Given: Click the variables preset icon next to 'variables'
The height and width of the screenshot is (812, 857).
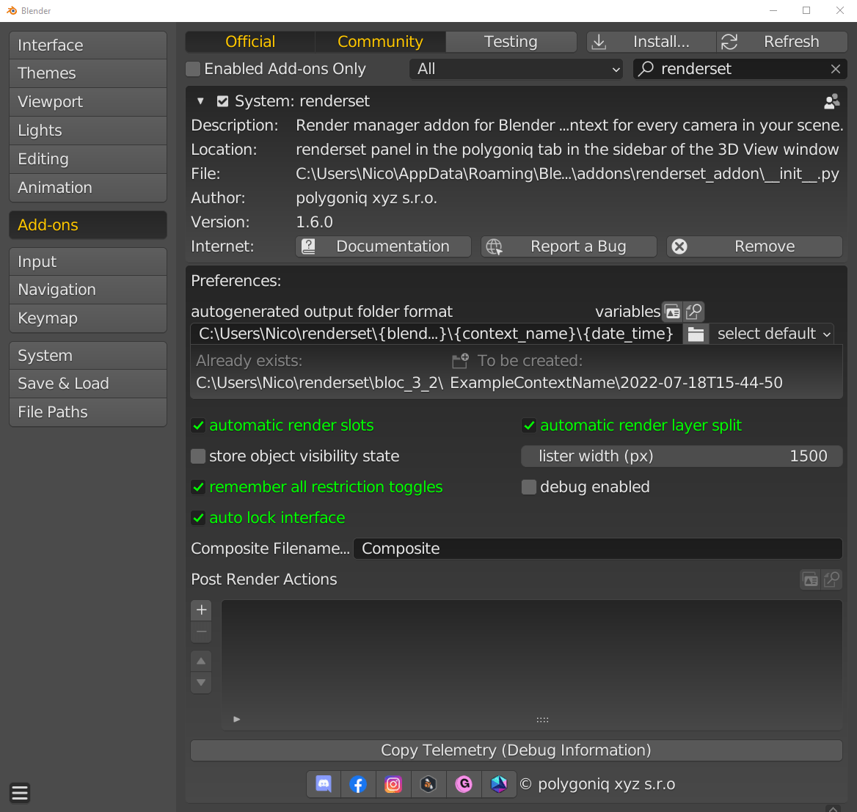Looking at the screenshot, I should tap(672, 312).
